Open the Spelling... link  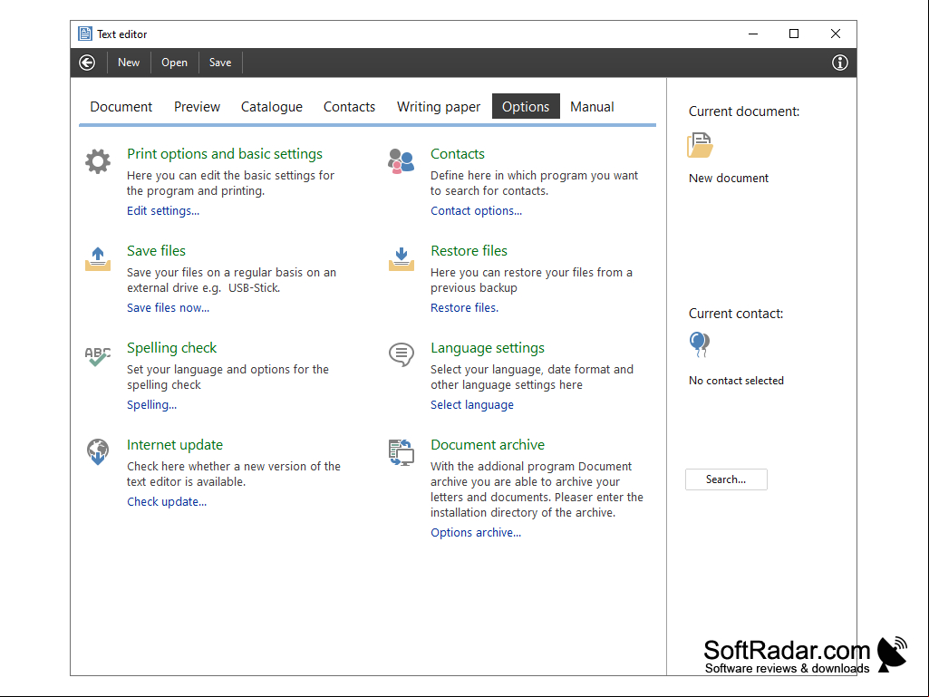151,405
